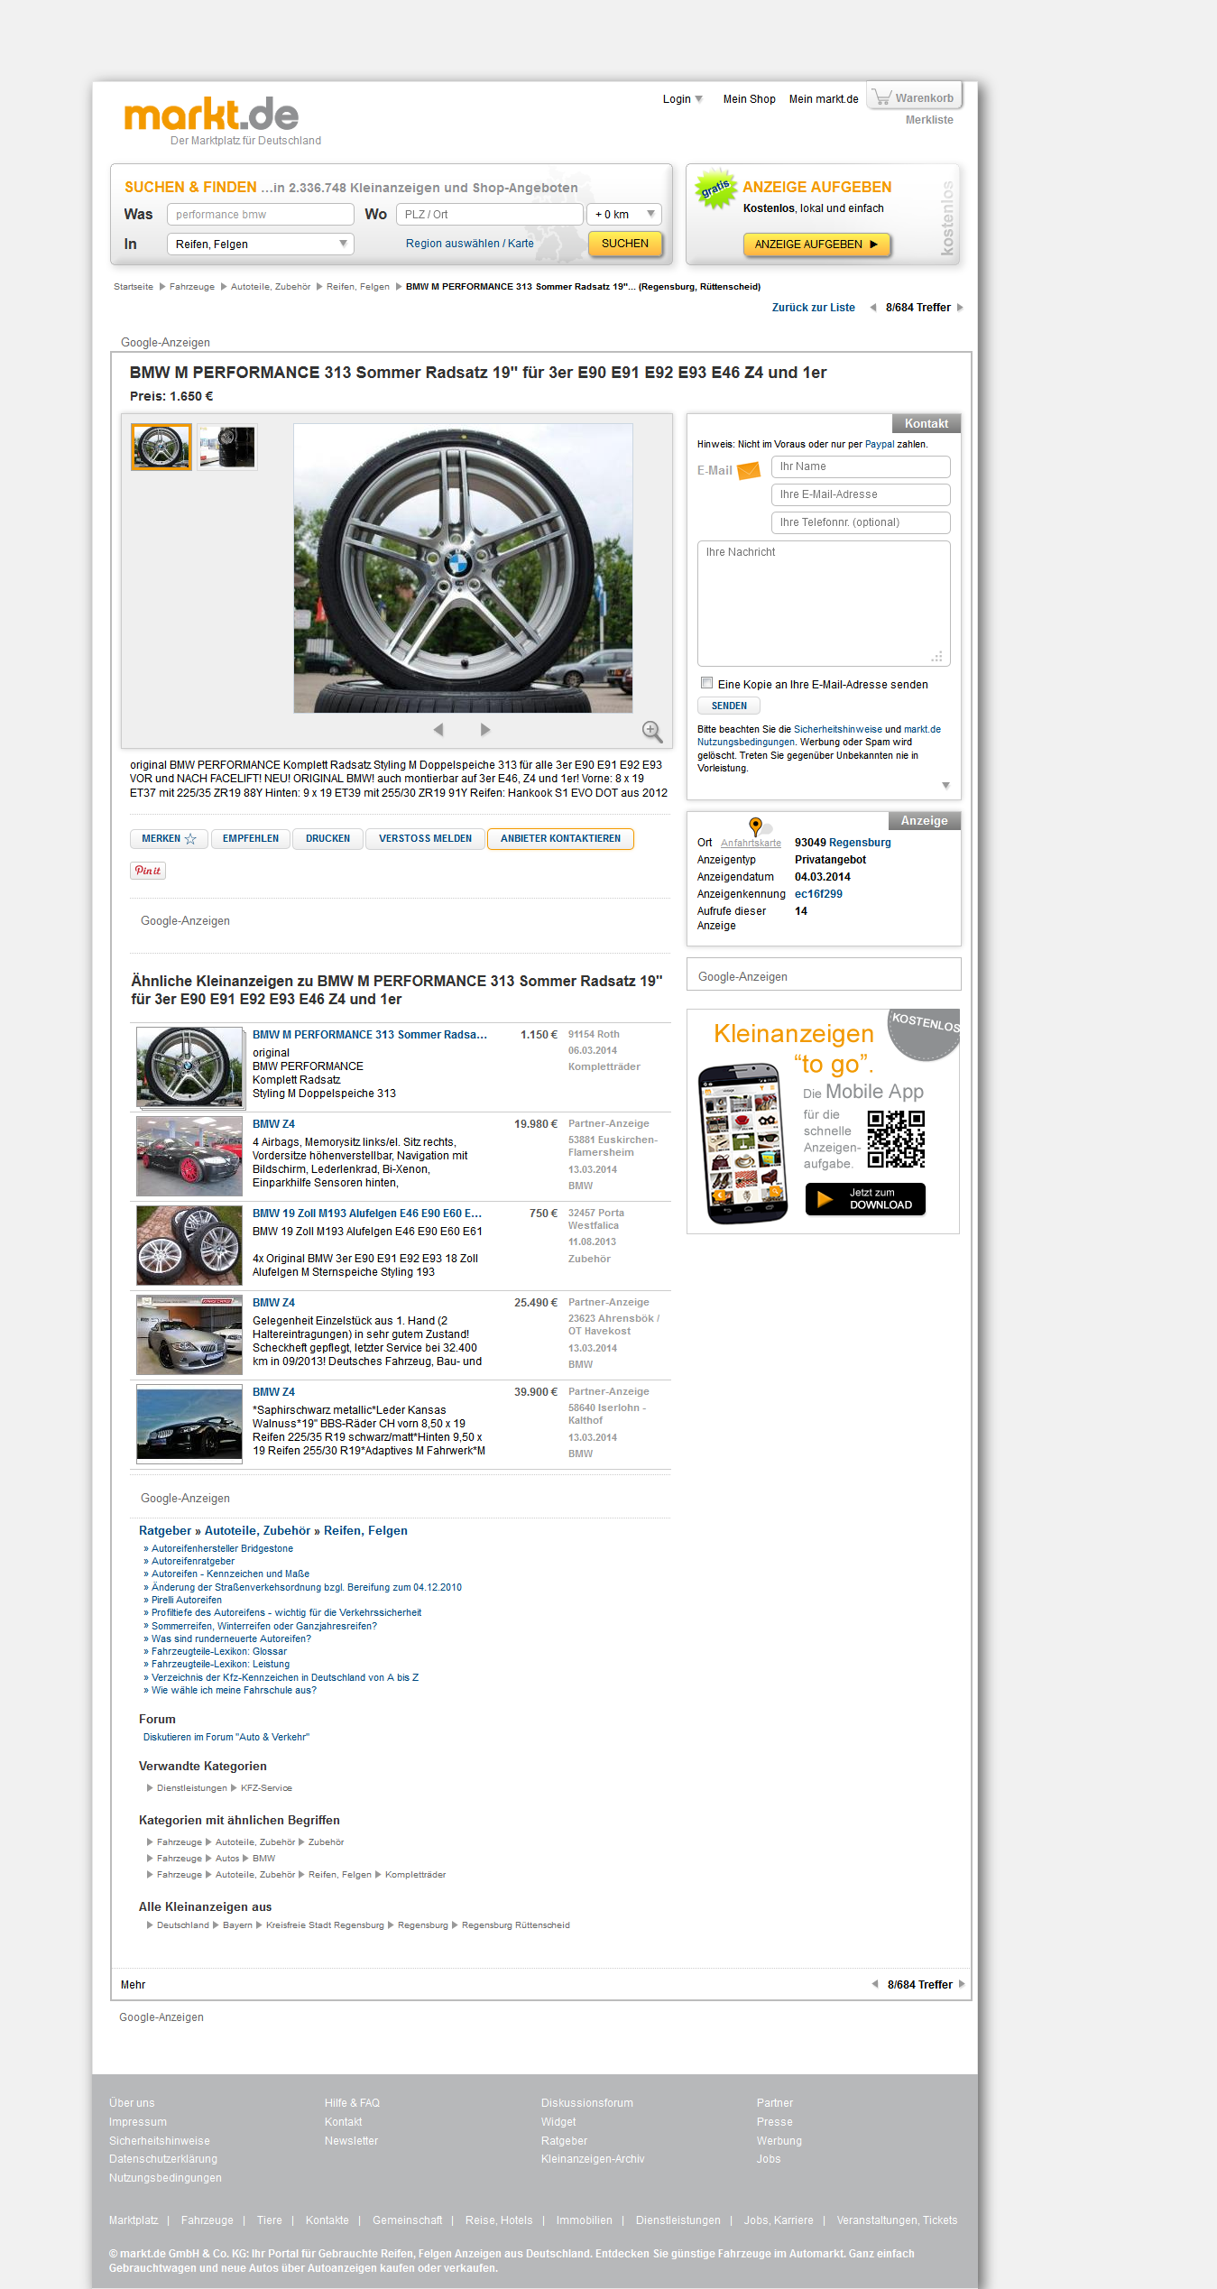Select first wheel thumbnail image
This screenshot has height=2289, width=1217.
[161, 447]
